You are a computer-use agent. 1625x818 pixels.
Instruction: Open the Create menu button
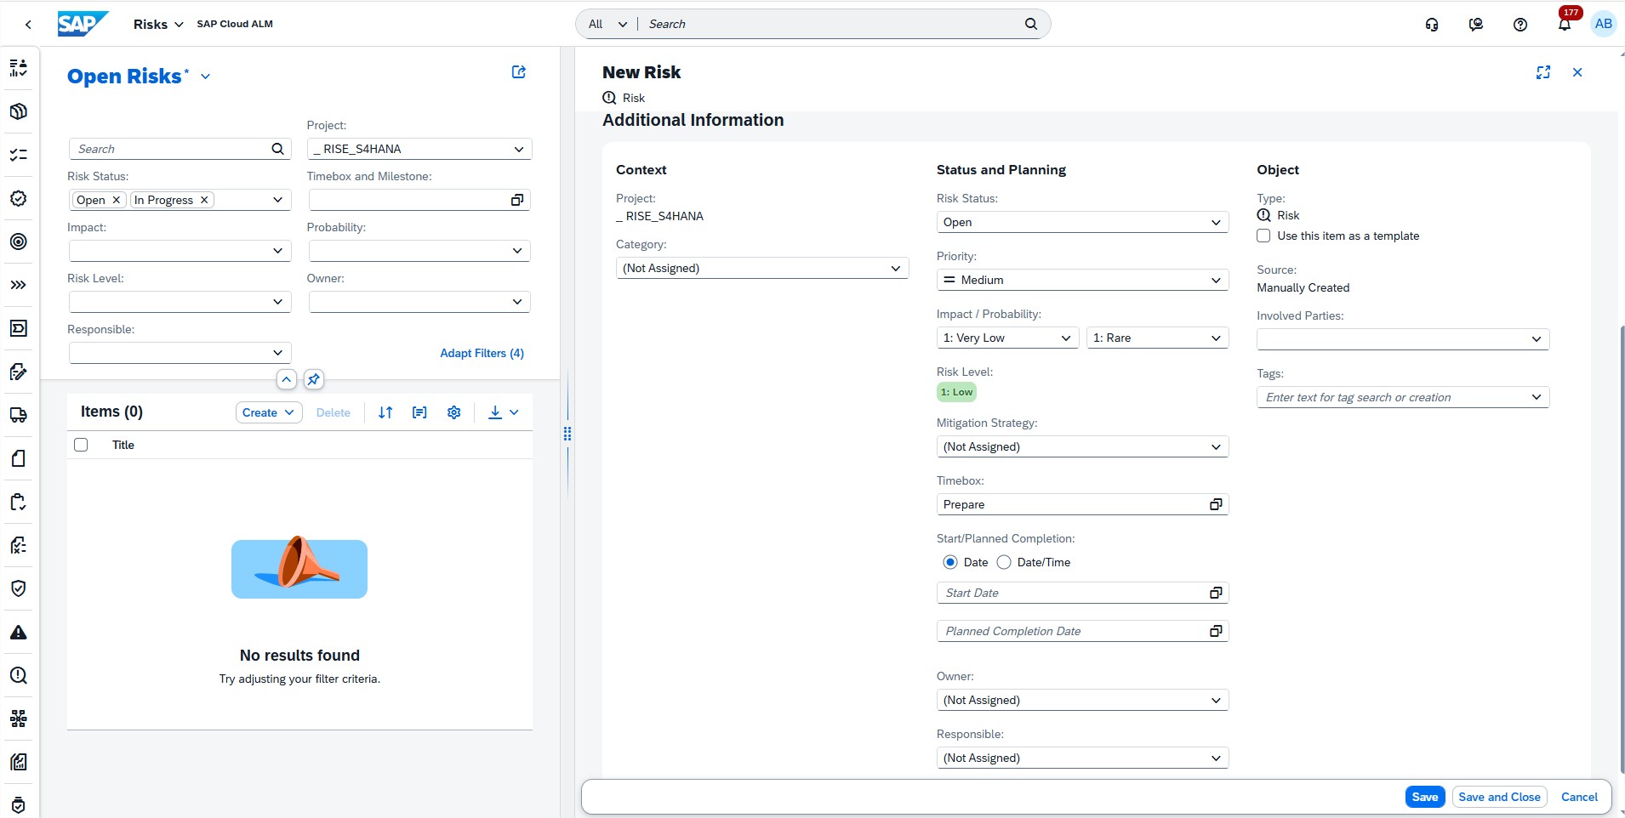click(x=268, y=412)
